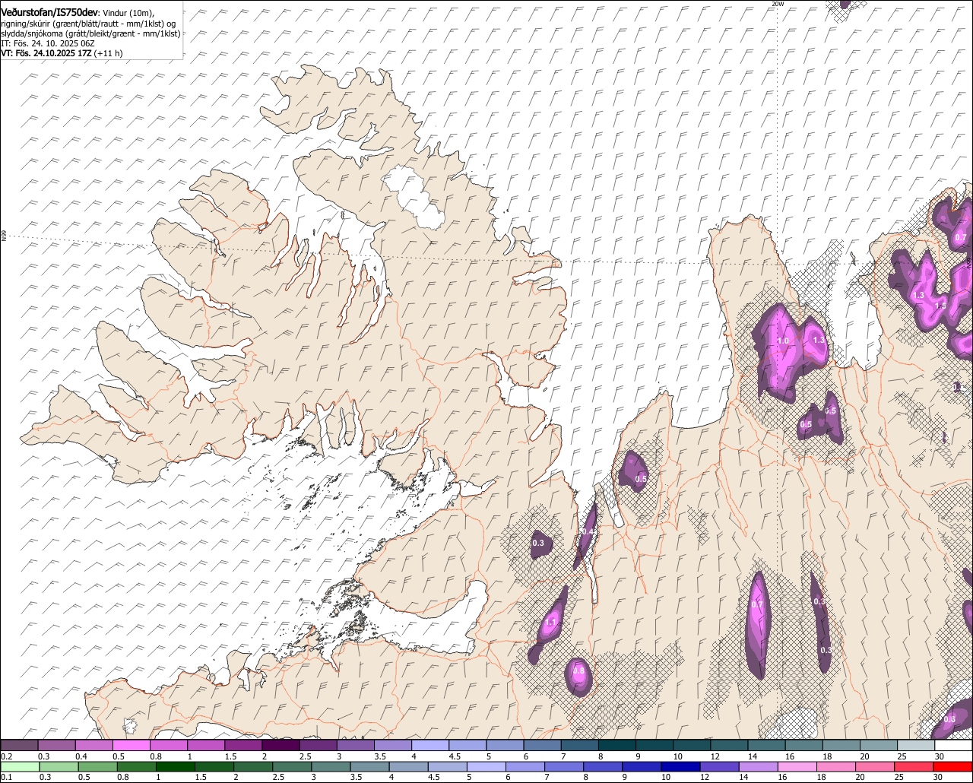
Task: Select lower legend red swatch at 30
Action: [952, 767]
